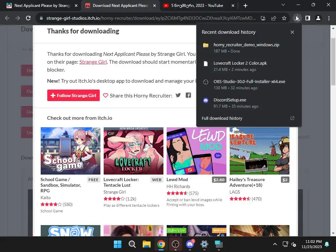The width and height of the screenshot is (336, 252).
Task: Click the WEB tag on Lovecraft Locker
Action: pyautogui.click(x=157, y=180)
